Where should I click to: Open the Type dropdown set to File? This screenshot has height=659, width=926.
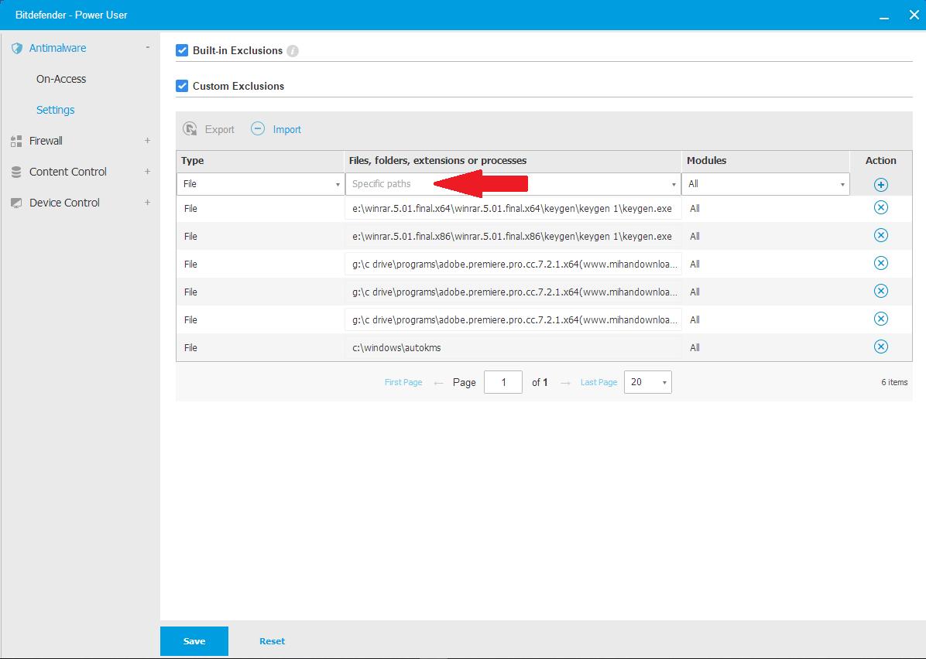click(260, 184)
